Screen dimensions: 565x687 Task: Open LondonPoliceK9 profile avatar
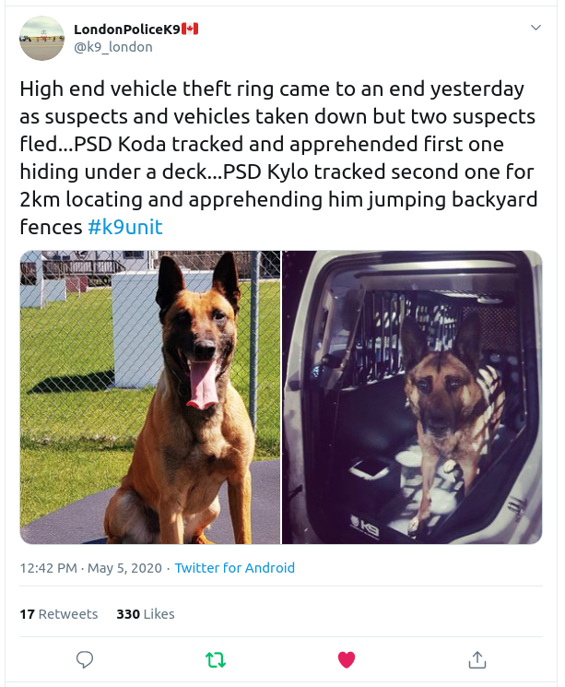click(42, 39)
